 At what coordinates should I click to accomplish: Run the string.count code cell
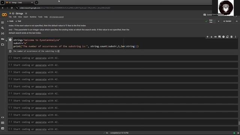point(10,40)
